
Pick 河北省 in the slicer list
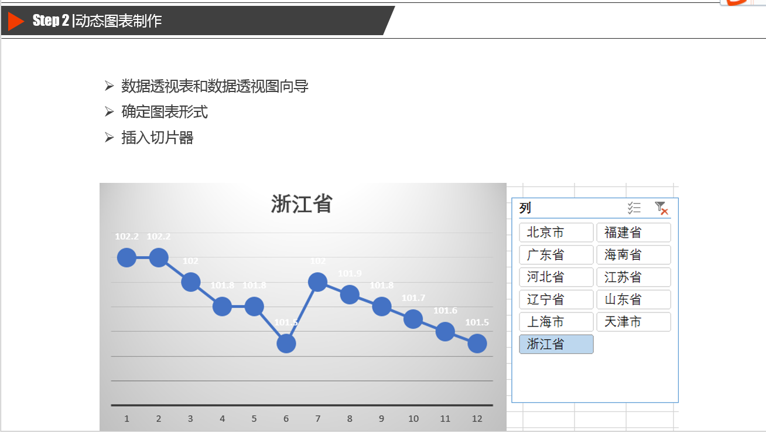[x=556, y=277]
